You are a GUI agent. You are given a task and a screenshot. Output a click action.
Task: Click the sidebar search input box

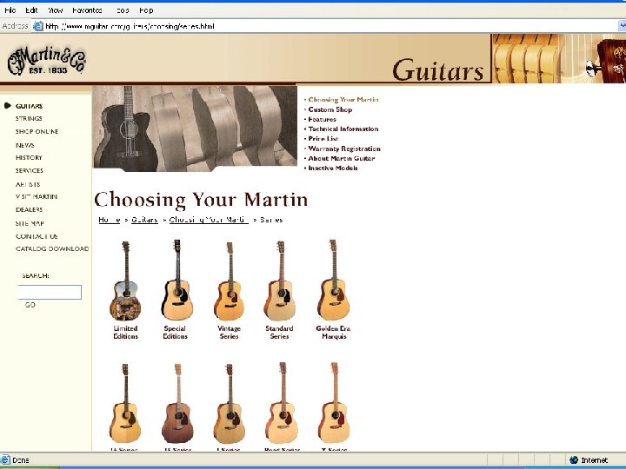click(50, 292)
